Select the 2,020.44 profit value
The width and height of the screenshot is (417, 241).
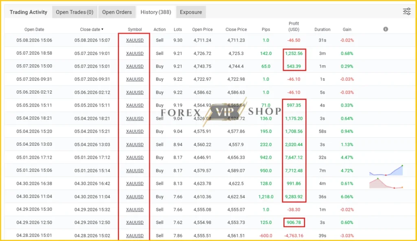click(294, 145)
